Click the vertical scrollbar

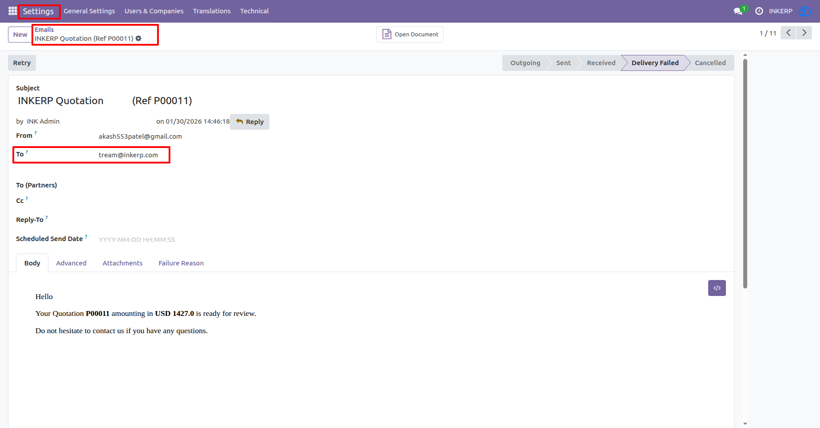pos(745,173)
